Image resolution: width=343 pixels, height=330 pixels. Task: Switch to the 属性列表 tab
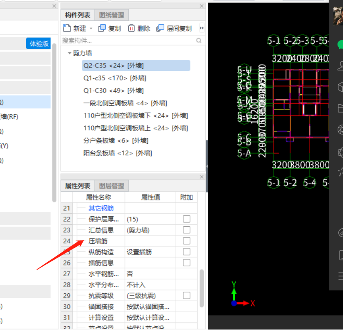(78, 186)
